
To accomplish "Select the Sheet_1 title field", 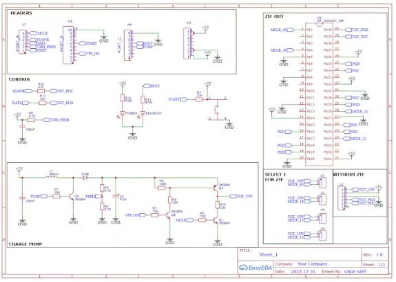I will click(x=268, y=254).
